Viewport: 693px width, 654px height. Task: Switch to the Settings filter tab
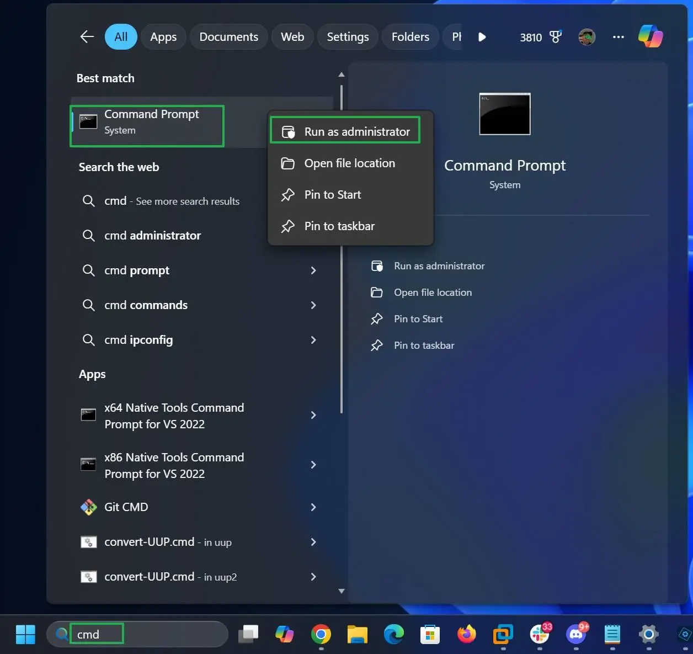348,37
